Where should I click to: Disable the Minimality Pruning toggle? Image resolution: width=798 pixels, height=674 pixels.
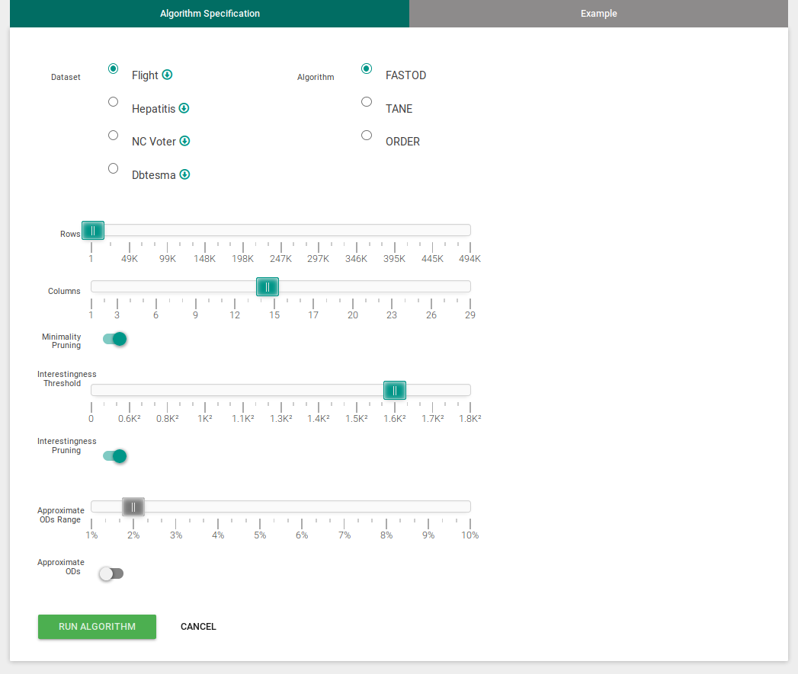pyautogui.click(x=114, y=339)
